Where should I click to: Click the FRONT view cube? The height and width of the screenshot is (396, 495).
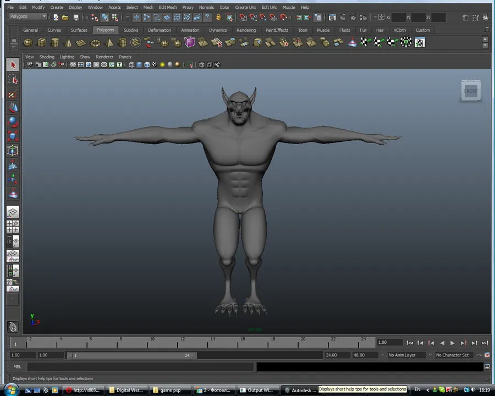471,91
